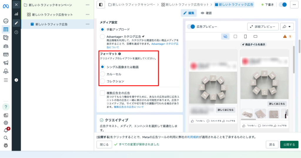Screen dimensions: 301x158
Task: Click the megaphone advertising icon in sidebar
Action: point(6,63)
